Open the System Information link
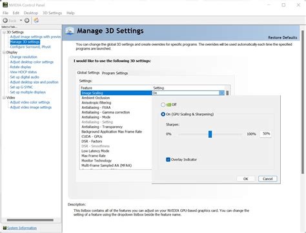Viewport: 306px width, 233px height. click(x=22, y=228)
